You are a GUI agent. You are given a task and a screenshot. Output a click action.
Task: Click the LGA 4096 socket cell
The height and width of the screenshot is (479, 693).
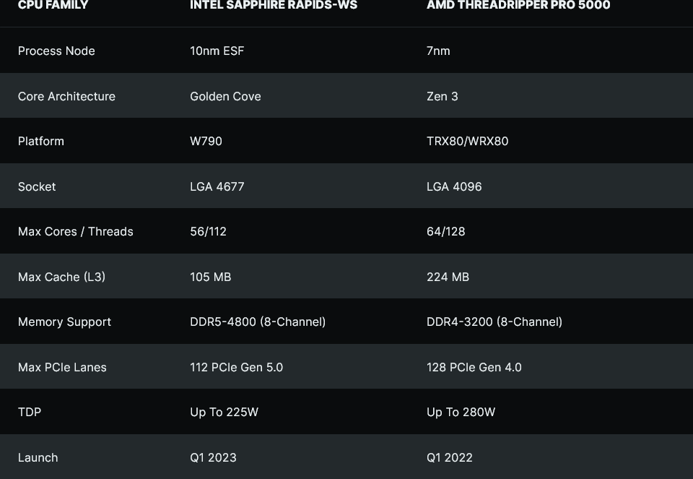tap(454, 186)
